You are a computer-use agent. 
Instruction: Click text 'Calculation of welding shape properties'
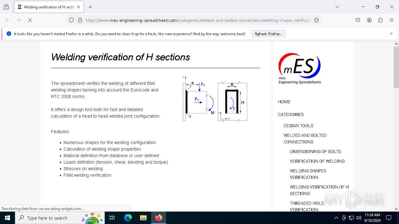[102, 149]
